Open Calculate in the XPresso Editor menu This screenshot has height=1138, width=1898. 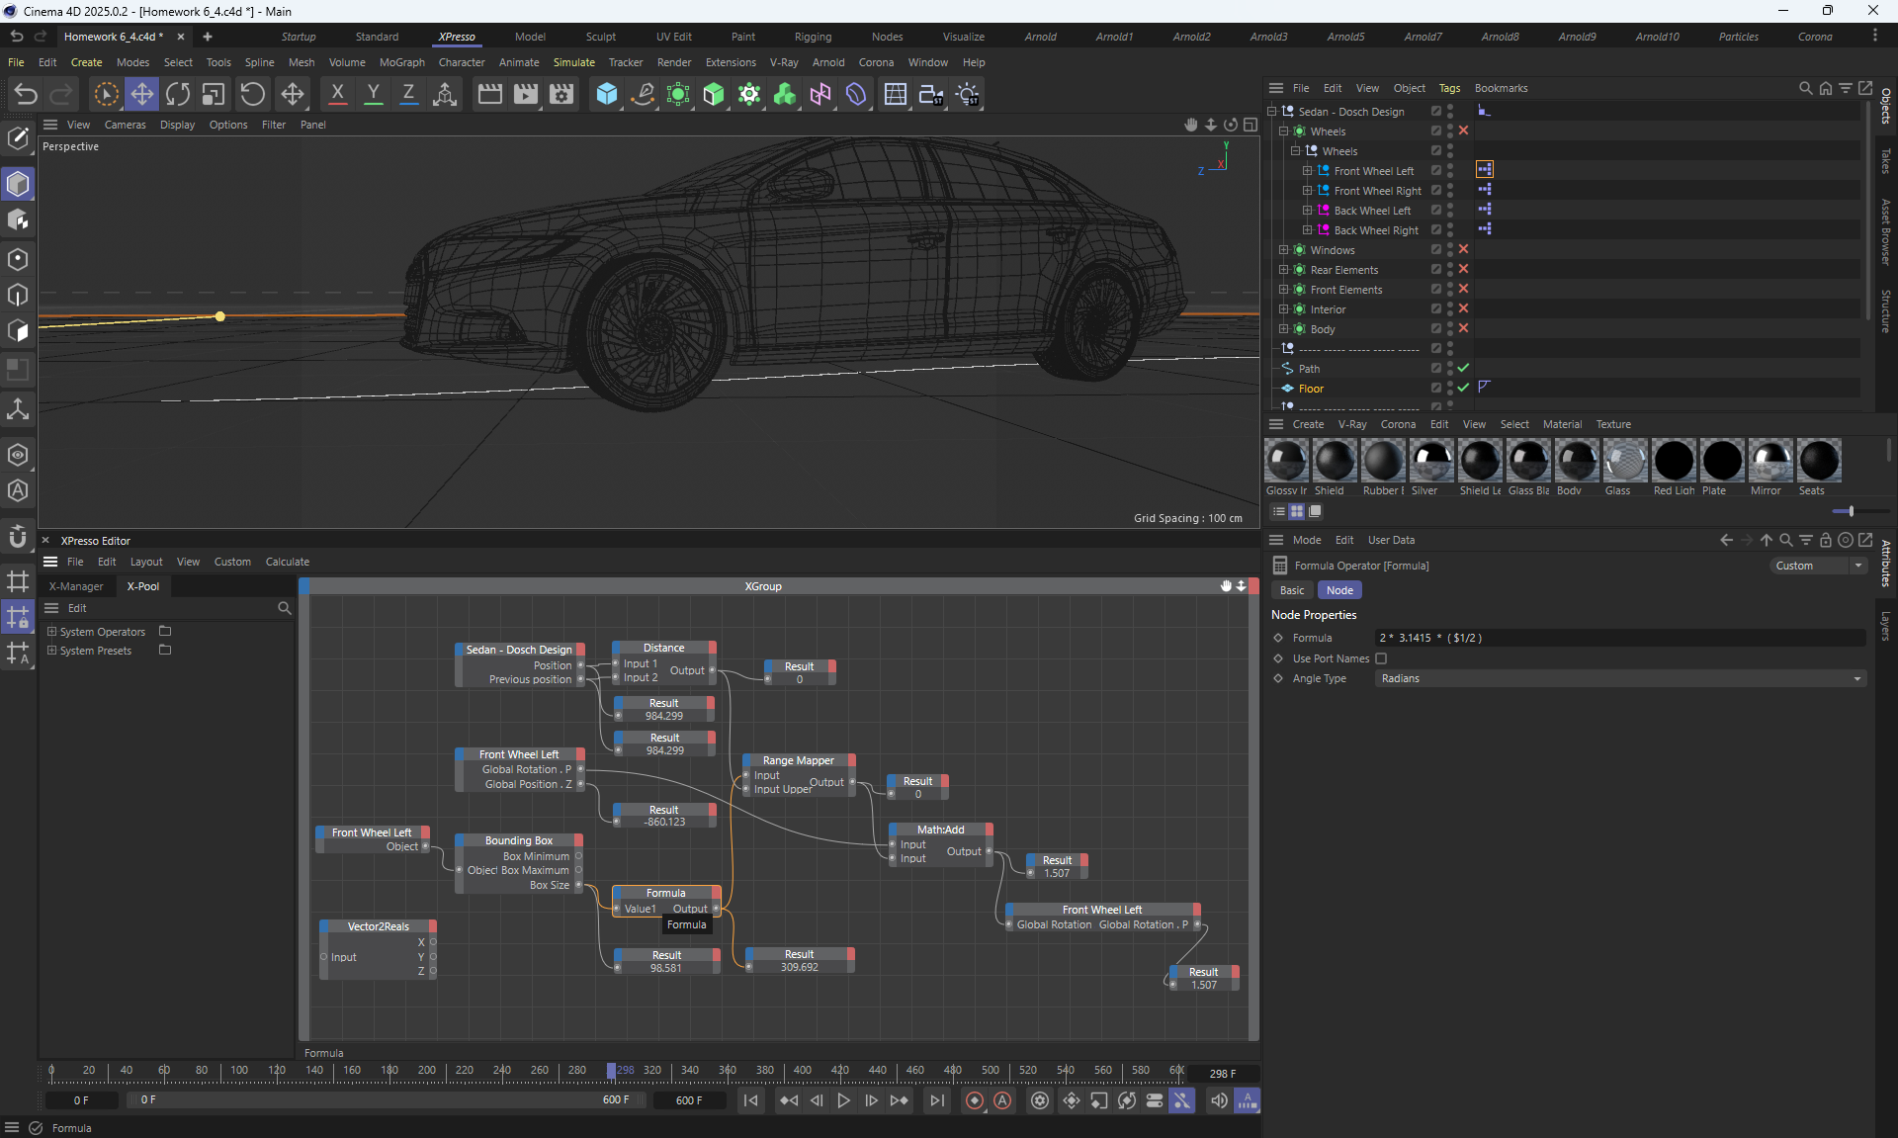(x=287, y=562)
